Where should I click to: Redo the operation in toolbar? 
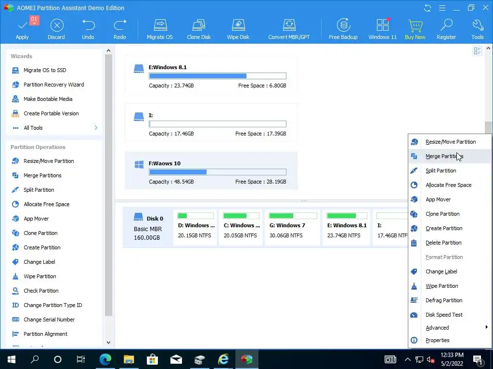click(x=120, y=29)
